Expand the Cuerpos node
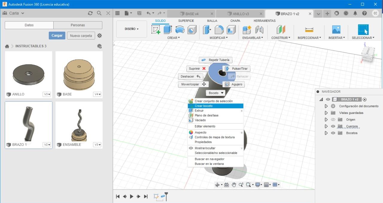This screenshot has height=203, width=383. coord(326,126)
